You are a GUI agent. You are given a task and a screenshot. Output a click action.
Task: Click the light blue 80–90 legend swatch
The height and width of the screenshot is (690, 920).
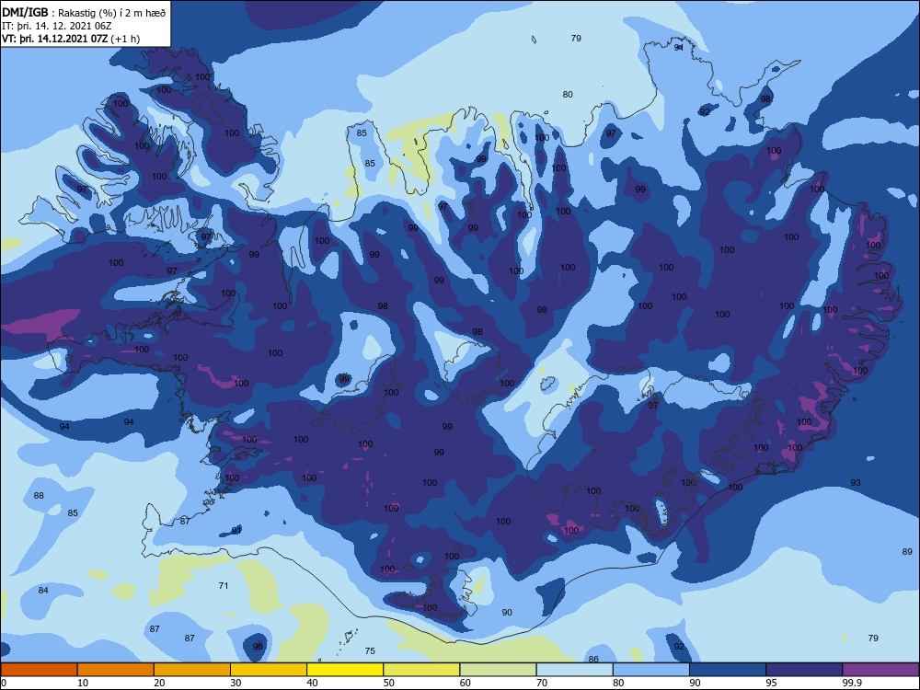pyautogui.click(x=651, y=670)
